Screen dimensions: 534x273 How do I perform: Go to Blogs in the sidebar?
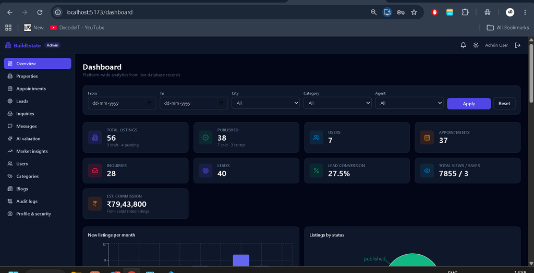pos(38,189)
